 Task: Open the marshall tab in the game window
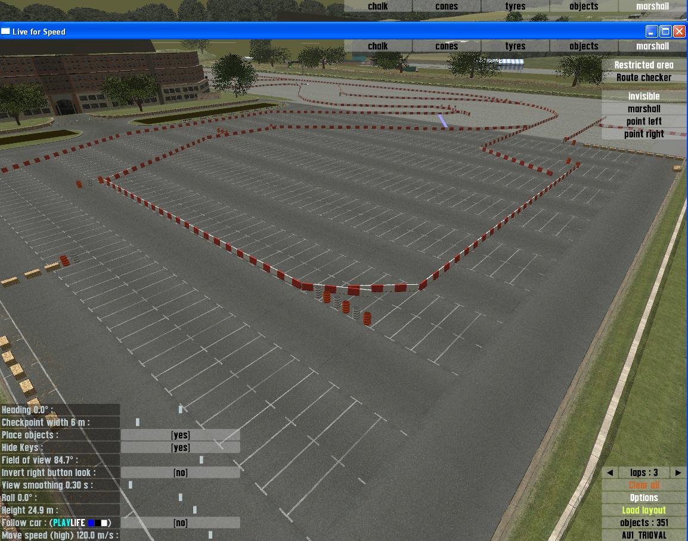tap(652, 46)
